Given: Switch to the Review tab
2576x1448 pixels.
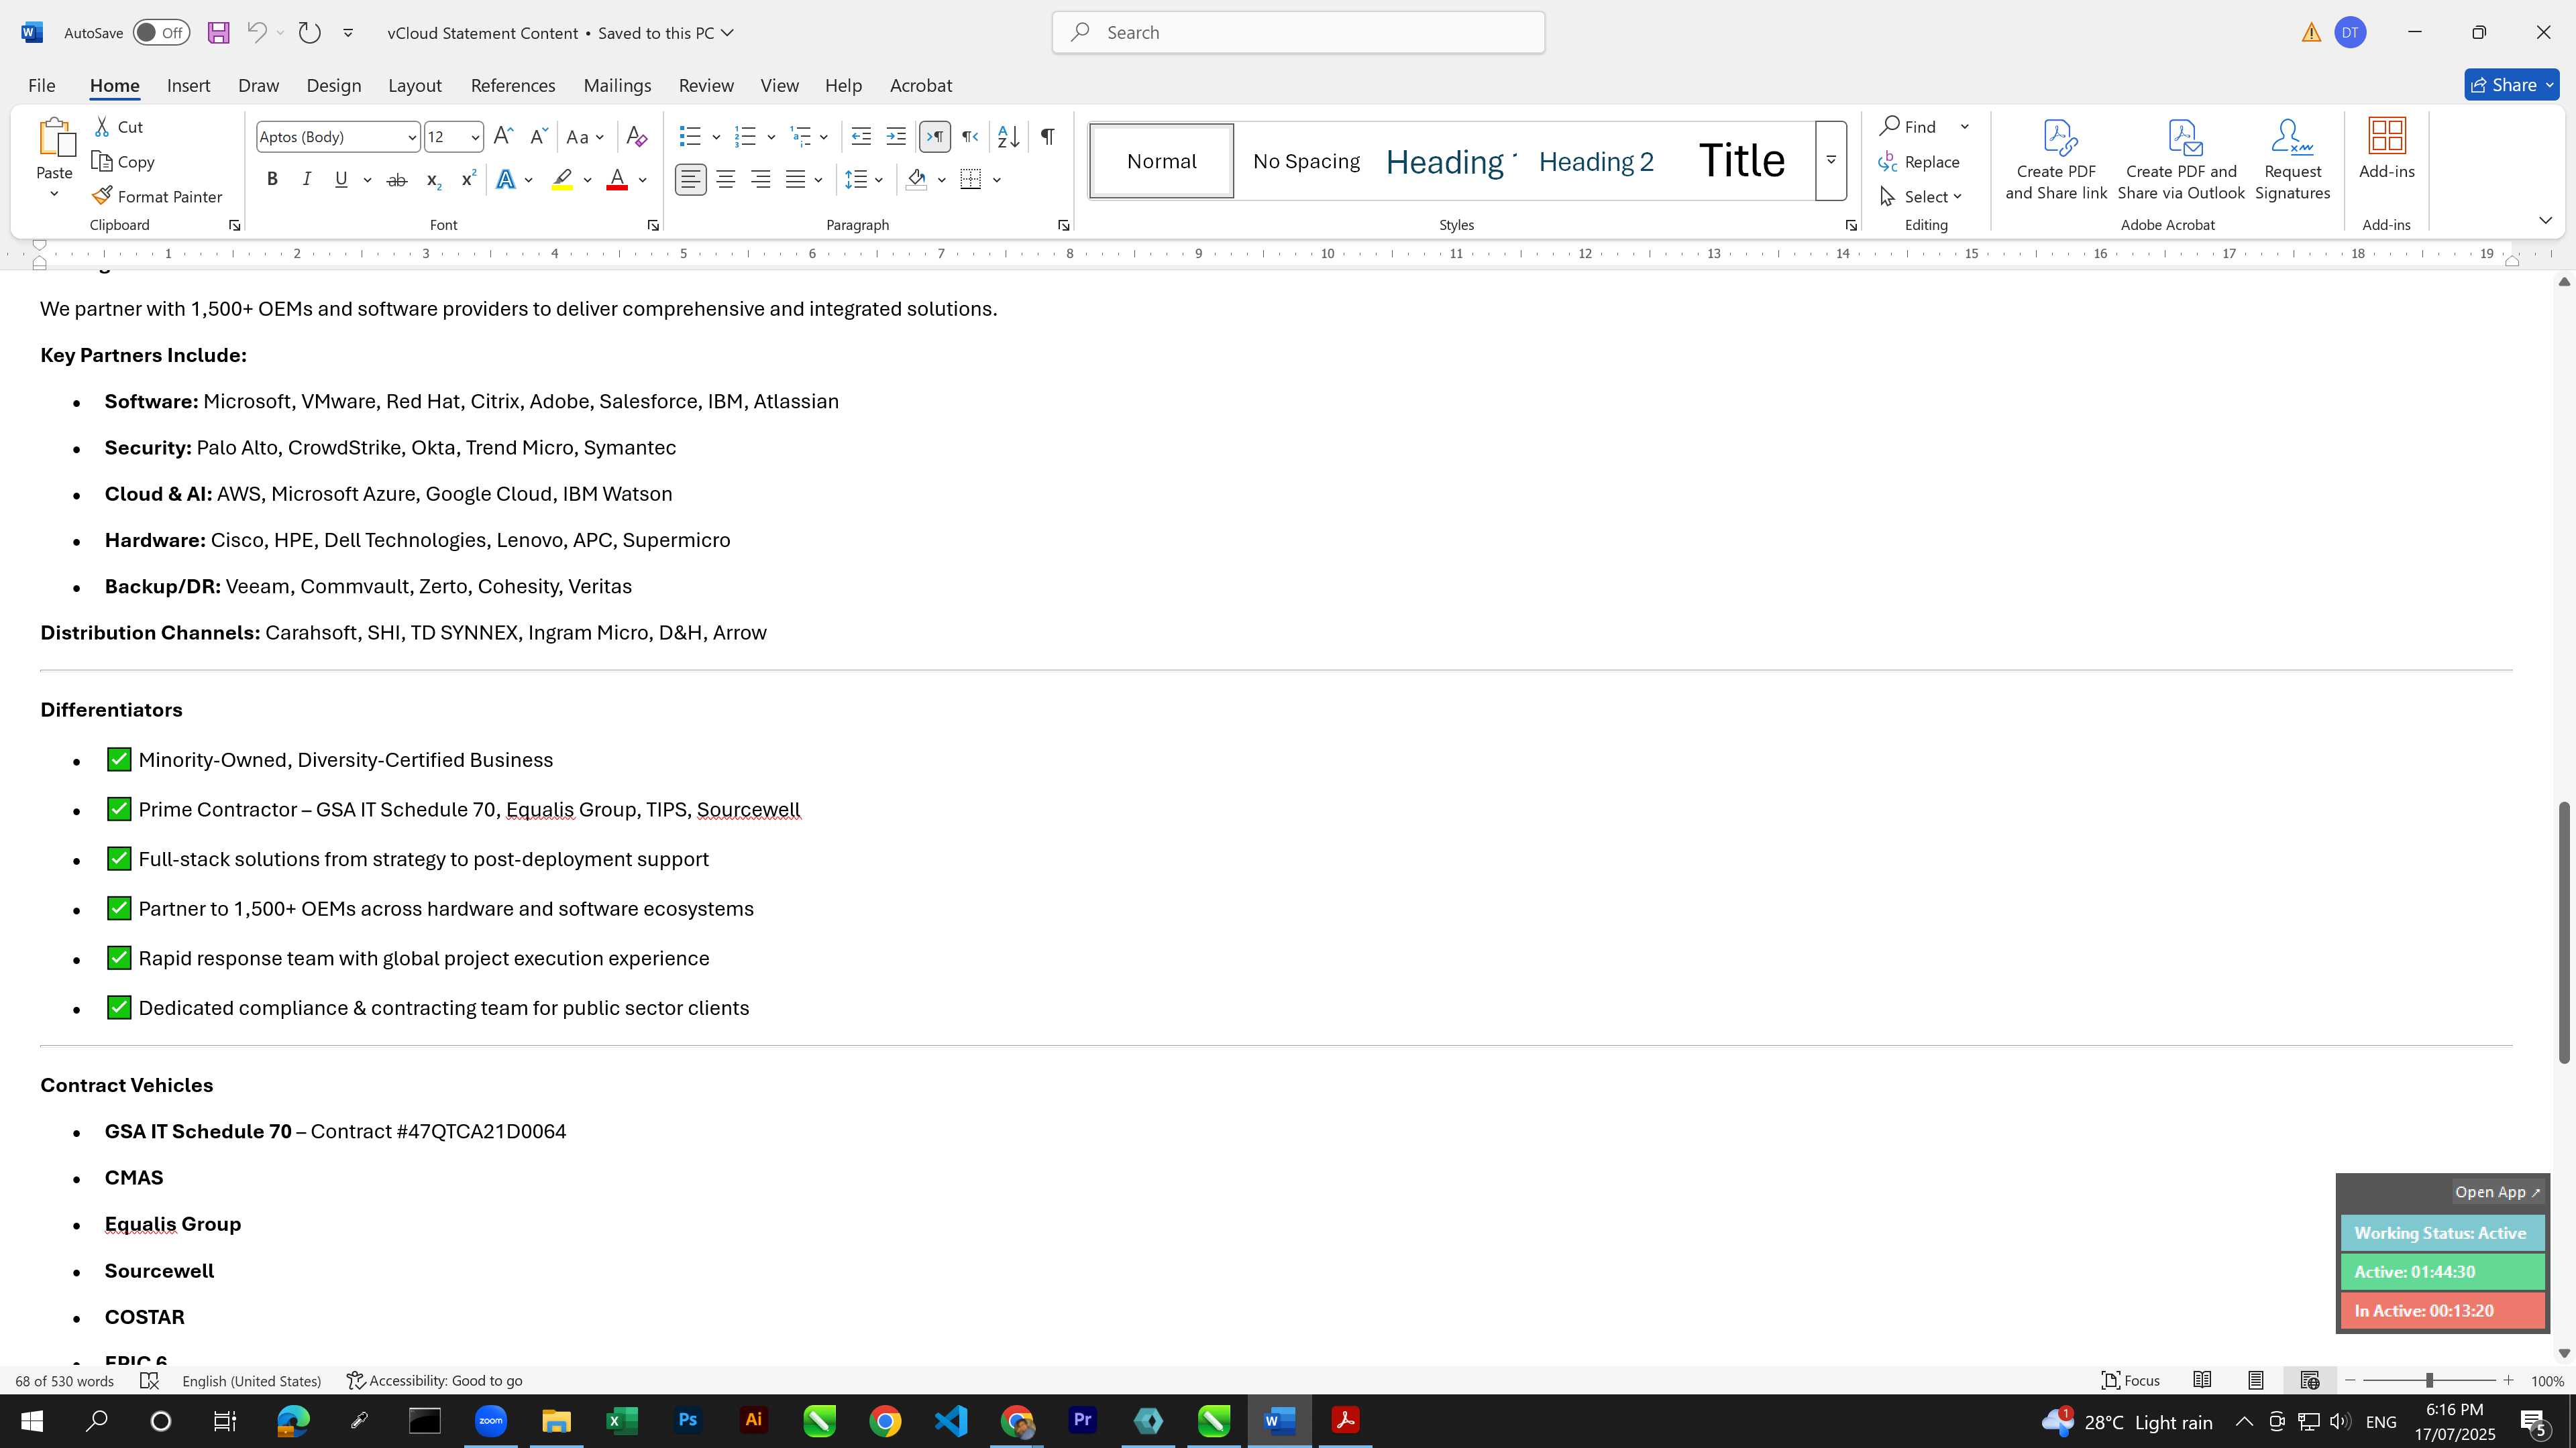Looking at the screenshot, I should (x=706, y=86).
